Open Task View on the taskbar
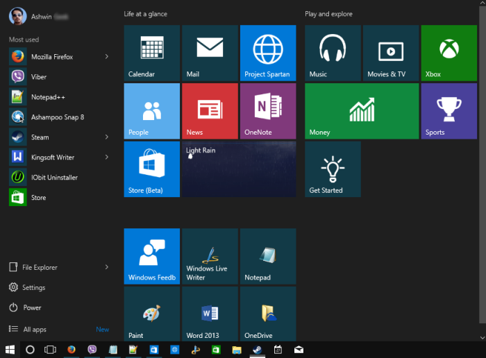This screenshot has height=358, width=486. tap(50, 350)
